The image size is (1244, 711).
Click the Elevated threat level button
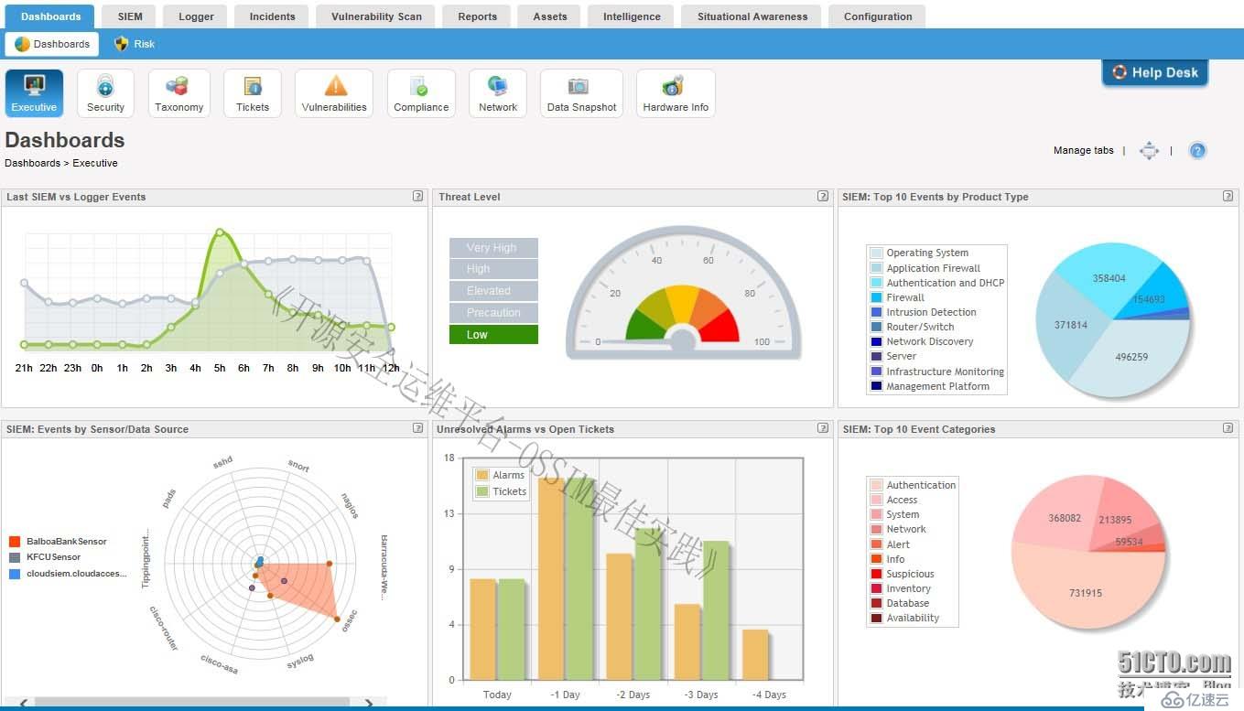tap(493, 291)
